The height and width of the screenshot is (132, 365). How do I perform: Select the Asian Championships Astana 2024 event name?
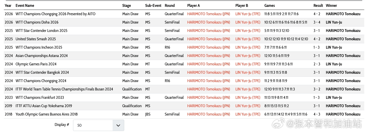41,56
